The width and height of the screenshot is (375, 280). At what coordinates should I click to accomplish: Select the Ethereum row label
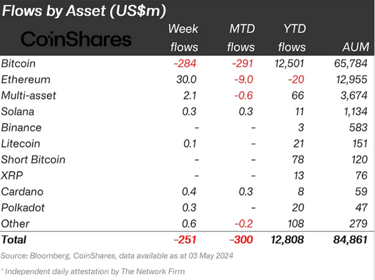pyautogui.click(x=26, y=79)
